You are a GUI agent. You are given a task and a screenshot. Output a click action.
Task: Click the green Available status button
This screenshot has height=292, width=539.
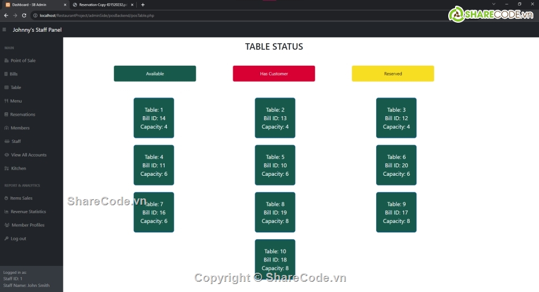coord(155,74)
